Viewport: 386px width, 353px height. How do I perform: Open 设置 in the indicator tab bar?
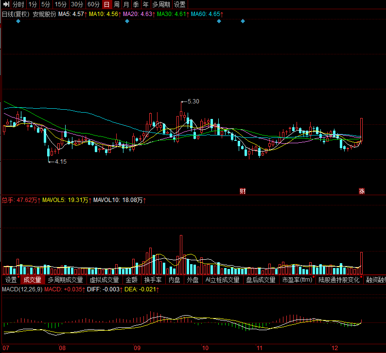click(11, 280)
